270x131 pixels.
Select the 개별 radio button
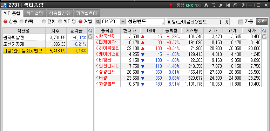(80, 22)
